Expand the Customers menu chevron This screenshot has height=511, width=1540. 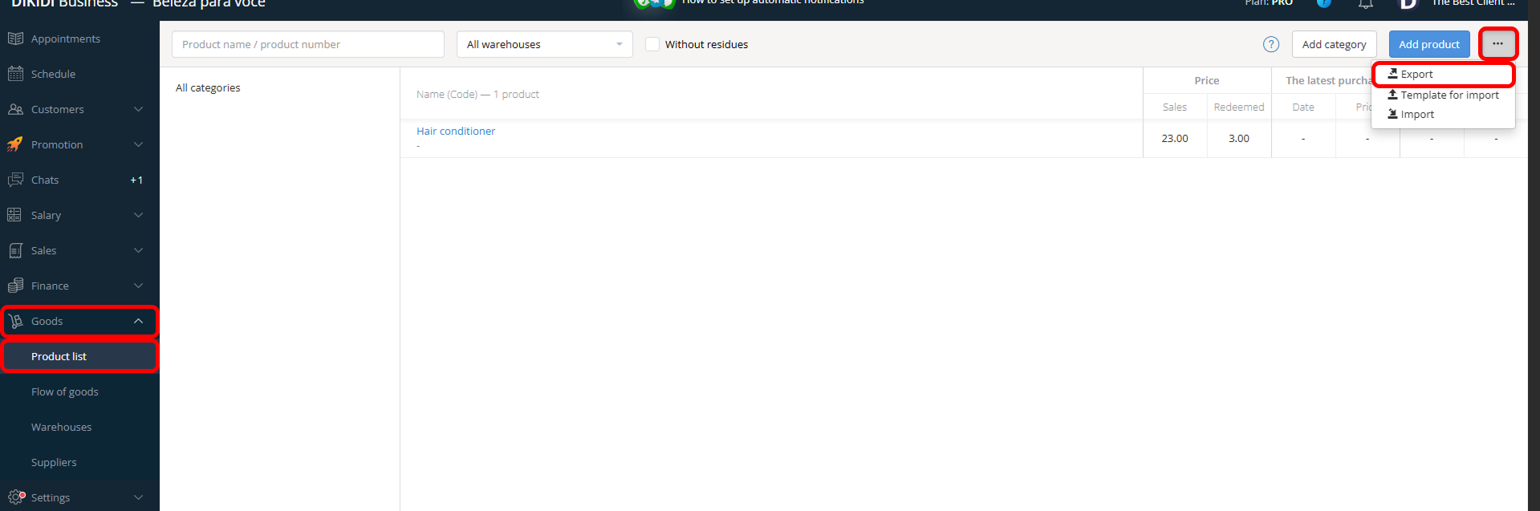tap(138, 109)
